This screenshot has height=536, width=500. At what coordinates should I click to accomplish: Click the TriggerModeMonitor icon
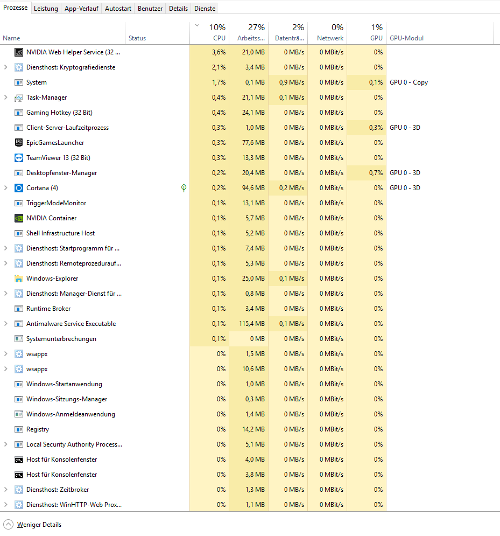tap(19, 203)
